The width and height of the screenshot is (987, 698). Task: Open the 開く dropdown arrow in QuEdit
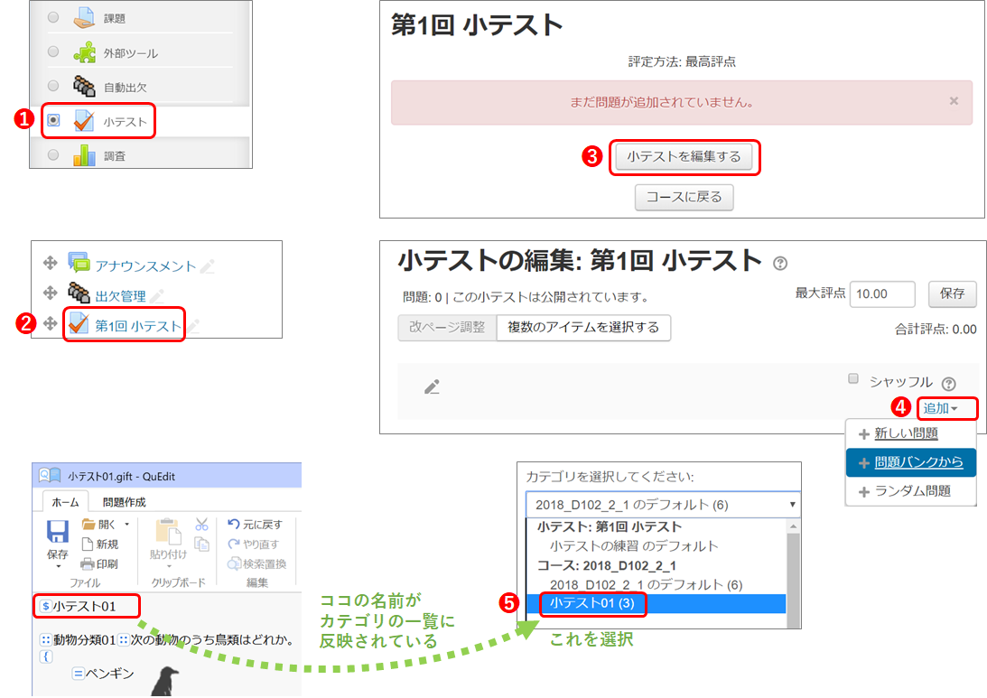(127, 524)
